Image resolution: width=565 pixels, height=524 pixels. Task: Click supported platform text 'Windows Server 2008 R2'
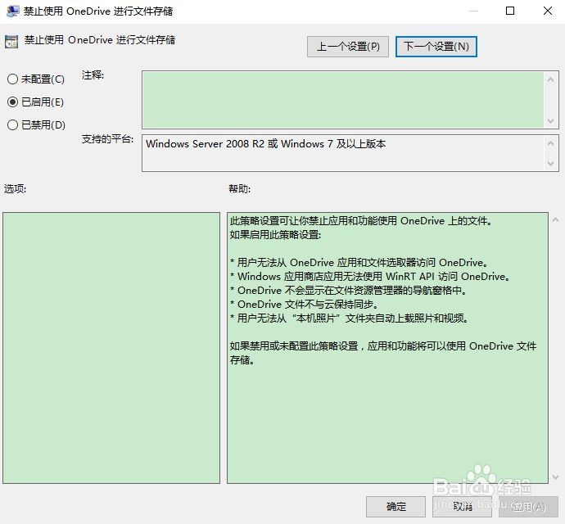(x=205, y=144)
